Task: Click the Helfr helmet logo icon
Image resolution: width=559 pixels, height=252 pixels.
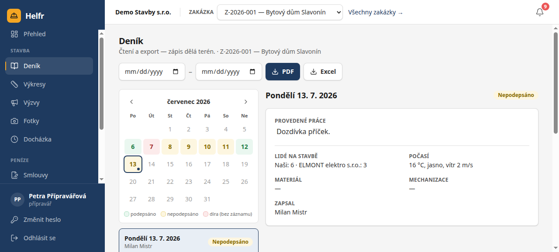Action: pos(14,16)
